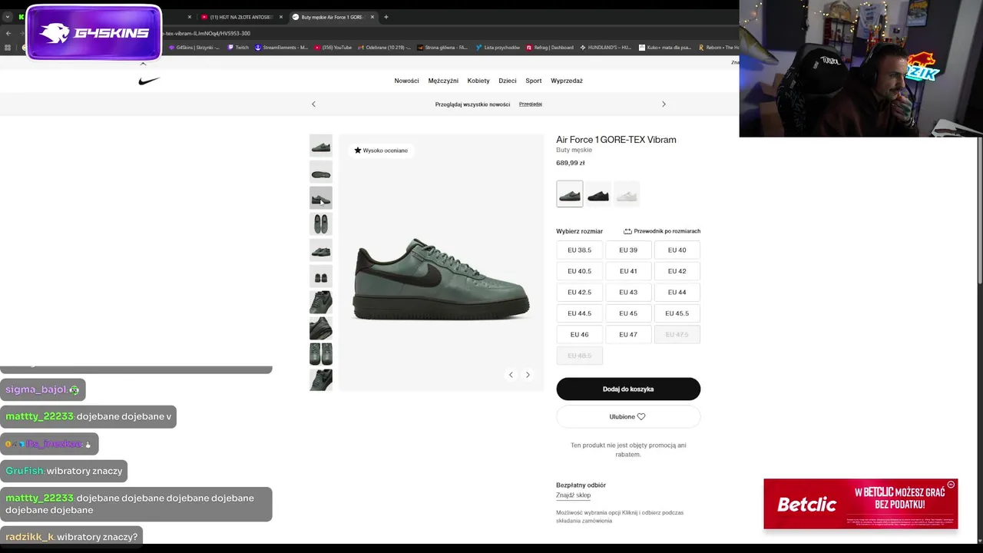Screen dimensions: 983x553
Task: Choose the white colorway swatch
Action: (x=627, y=194)
